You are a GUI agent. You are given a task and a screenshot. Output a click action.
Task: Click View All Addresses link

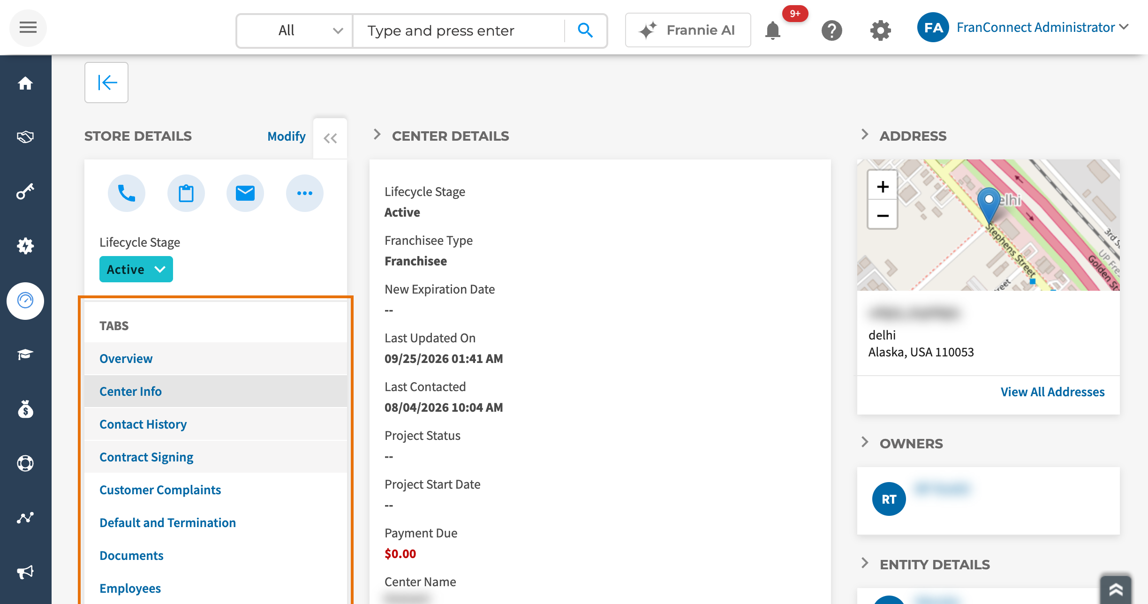[x=1052, y=392]
